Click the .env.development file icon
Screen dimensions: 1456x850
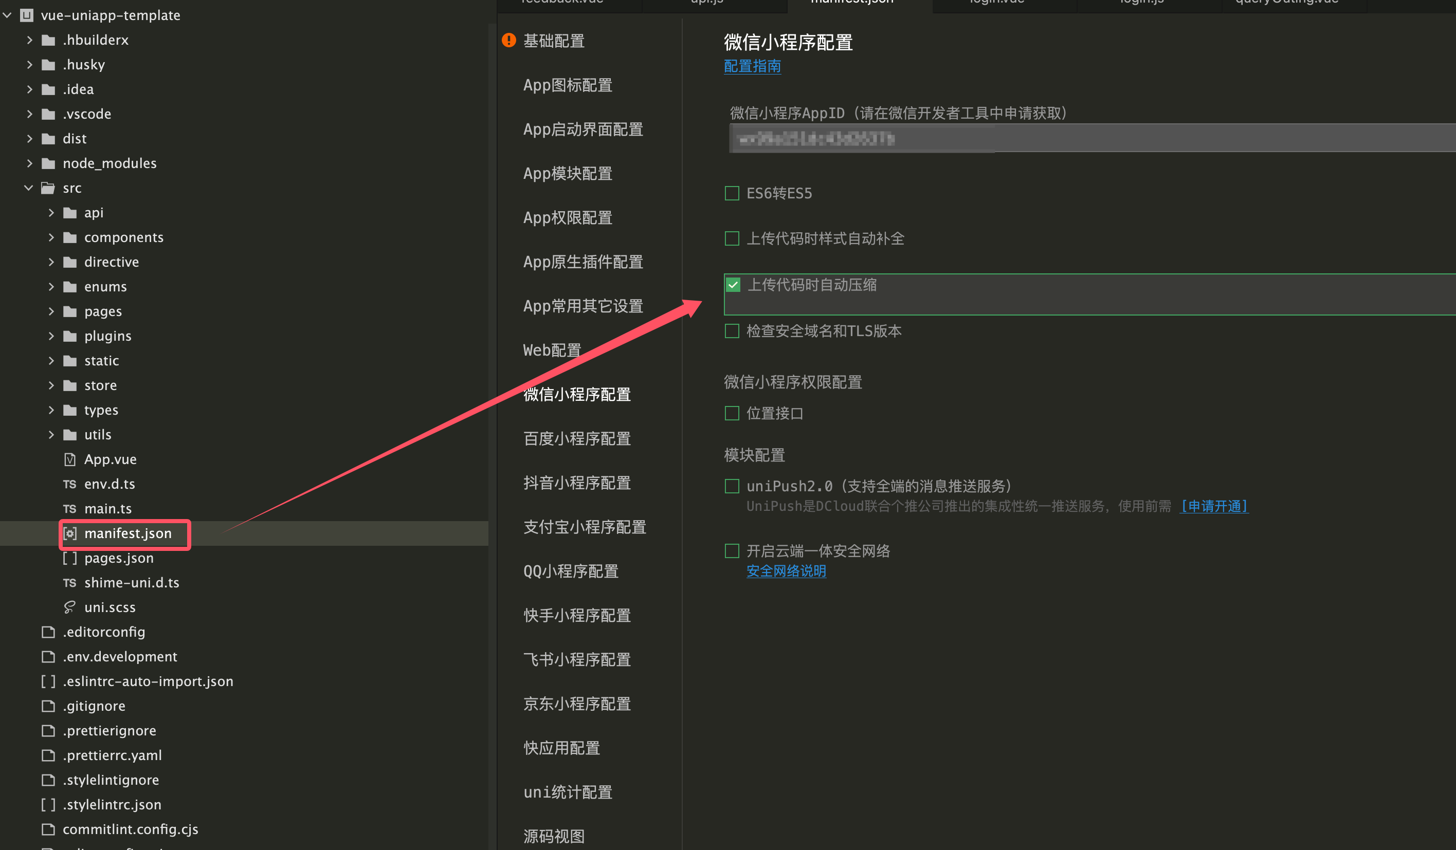(48, 657)
